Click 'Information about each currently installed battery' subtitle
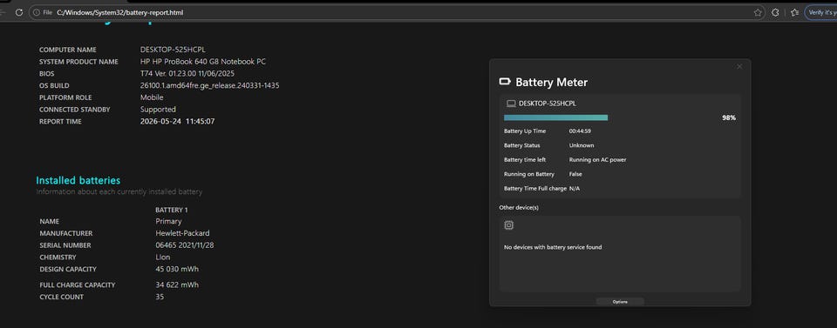The width and height of the screenshot is (837, 328). [119, 191]
